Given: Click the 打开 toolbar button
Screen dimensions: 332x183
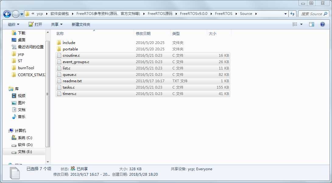Looking at the screenshot, I should coord(35,25).
